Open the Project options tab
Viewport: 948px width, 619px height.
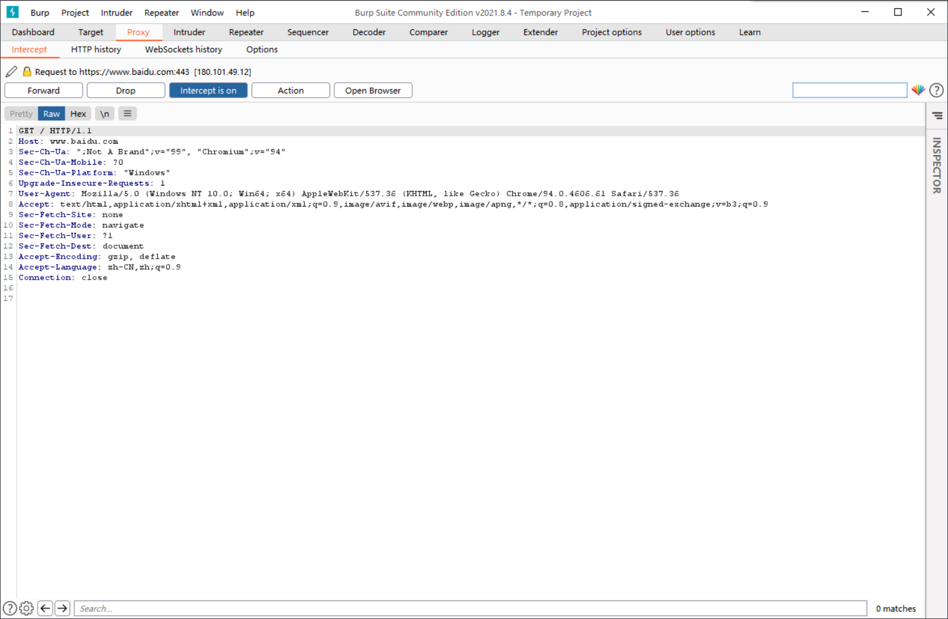tap(612, 32)
